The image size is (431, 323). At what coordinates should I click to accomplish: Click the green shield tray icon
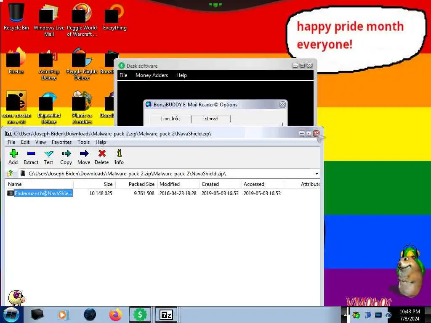356,315
